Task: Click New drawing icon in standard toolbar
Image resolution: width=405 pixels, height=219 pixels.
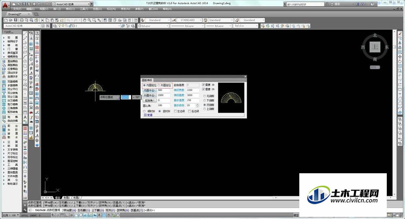Action: 6,20
